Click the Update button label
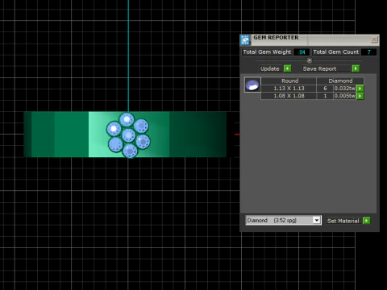Screen dimensions: 387x290 [x=269, y=68]
